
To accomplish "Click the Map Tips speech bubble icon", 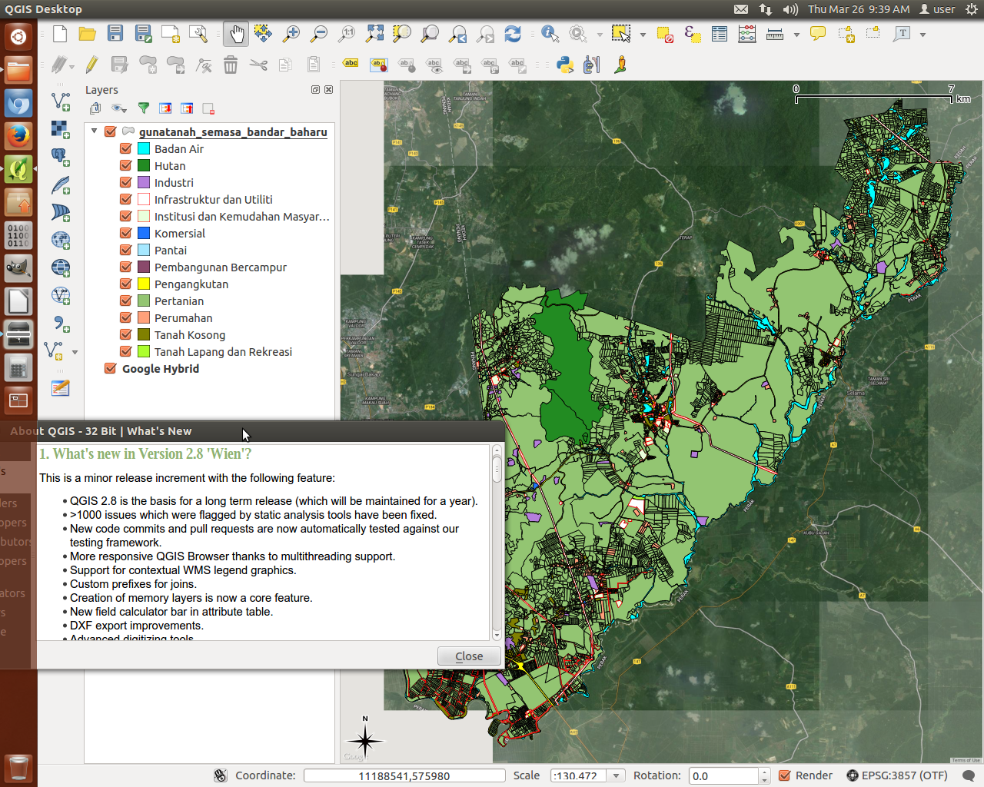I will 818,34.
